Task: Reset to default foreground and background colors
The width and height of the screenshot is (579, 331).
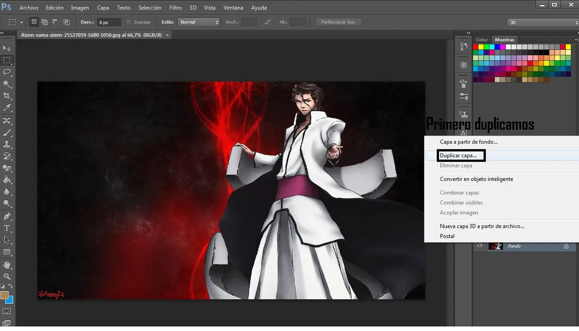Action: (x=2, y=287)
